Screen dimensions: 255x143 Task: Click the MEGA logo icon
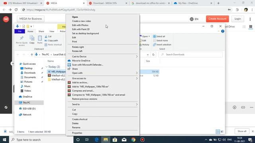pos(6,19)
